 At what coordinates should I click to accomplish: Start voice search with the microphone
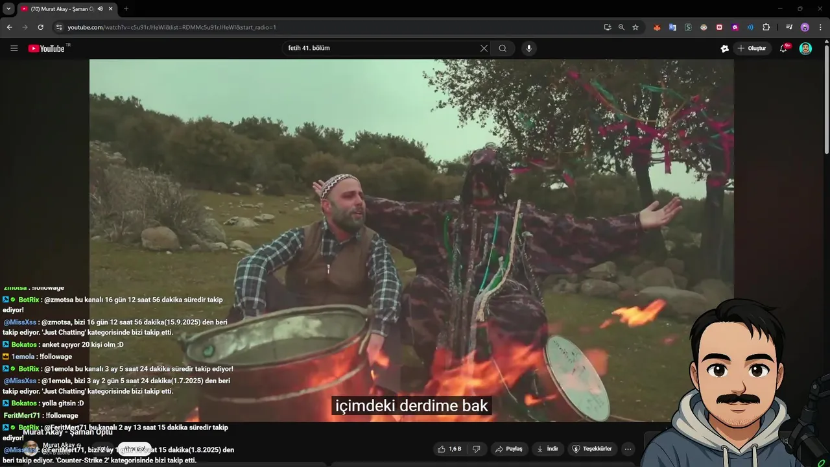click(529, 48)
